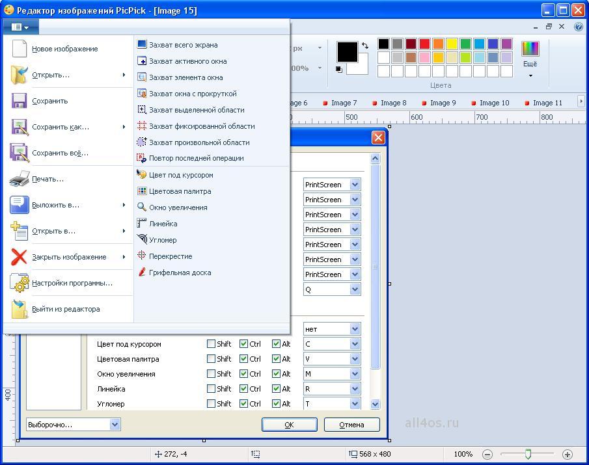Click the dialog scrollbar down arrow

[x=375, y=405]
